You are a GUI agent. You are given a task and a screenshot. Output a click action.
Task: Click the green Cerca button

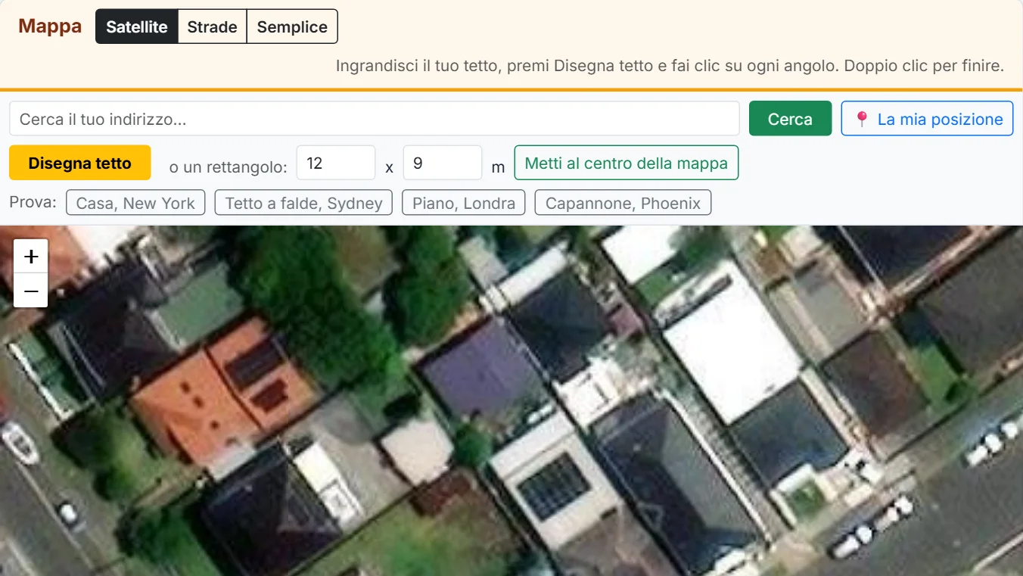790,119
